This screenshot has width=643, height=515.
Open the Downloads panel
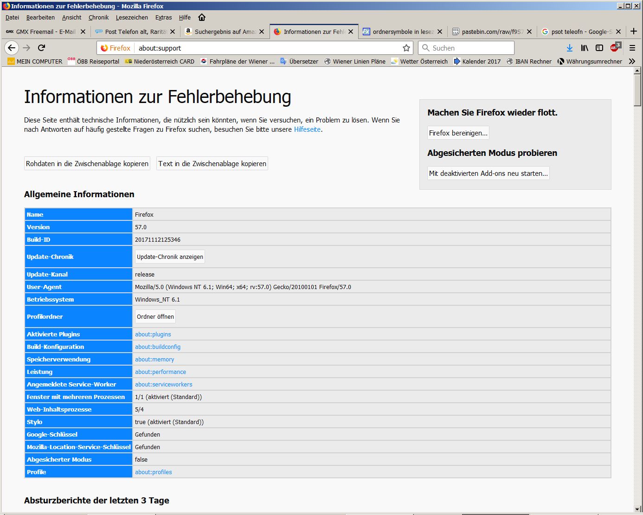(x=570, y=48)
